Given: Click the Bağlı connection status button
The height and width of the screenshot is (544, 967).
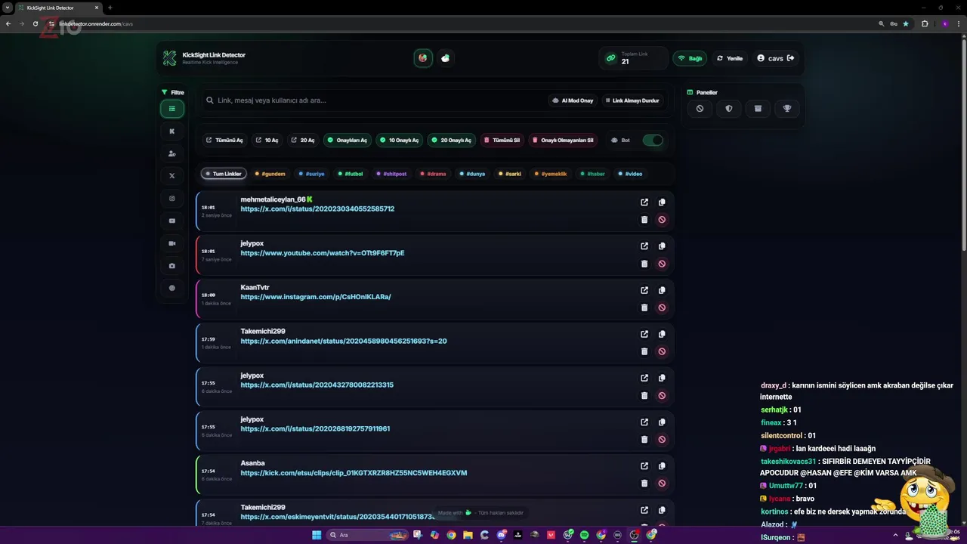Looking at the screenshot, I should [x=690, y=58].
